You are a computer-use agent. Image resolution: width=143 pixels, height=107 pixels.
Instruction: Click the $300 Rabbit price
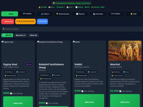point(78,91)
